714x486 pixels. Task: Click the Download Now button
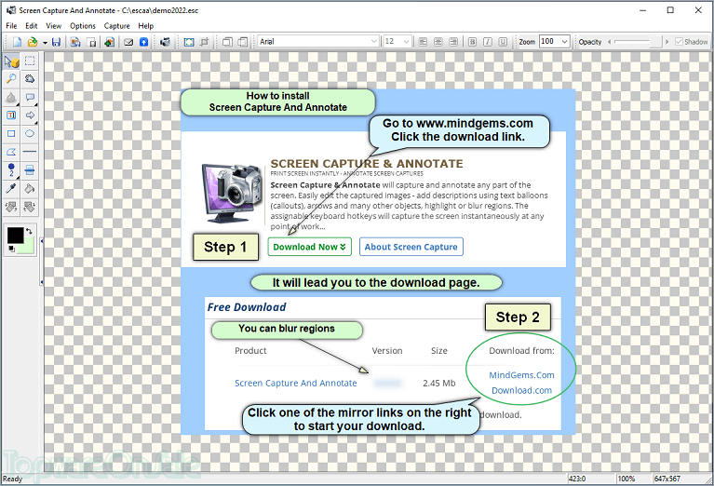point(310,247)
